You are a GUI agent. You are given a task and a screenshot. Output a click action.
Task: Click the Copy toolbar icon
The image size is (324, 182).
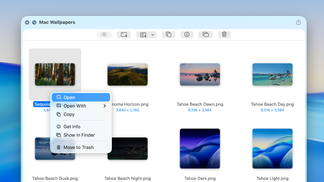[x=168, y=34]
